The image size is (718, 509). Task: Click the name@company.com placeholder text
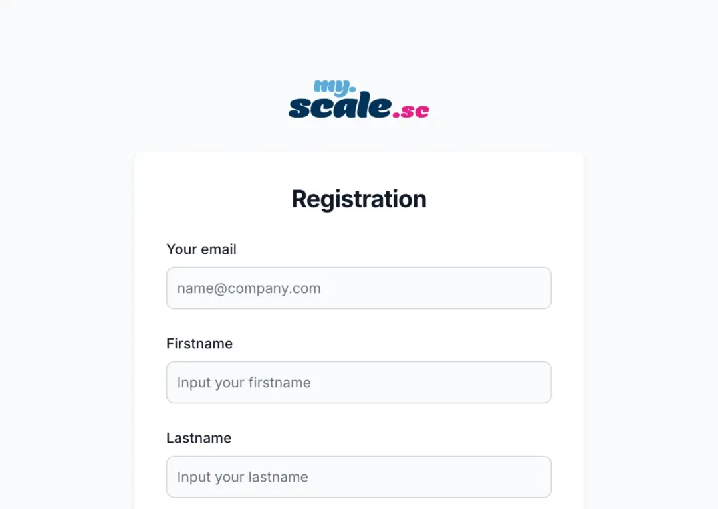(x=249, y=289)
